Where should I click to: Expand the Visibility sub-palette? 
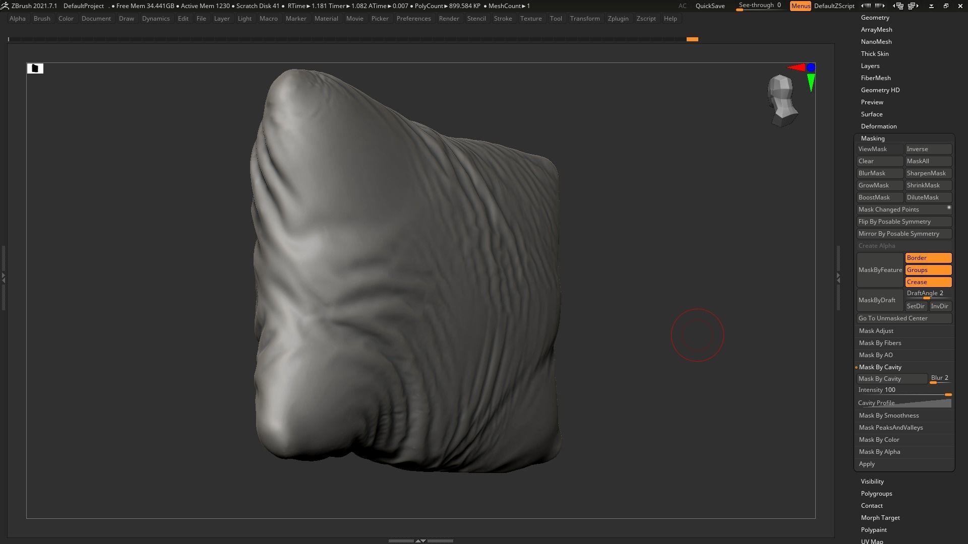click(872, 482)
